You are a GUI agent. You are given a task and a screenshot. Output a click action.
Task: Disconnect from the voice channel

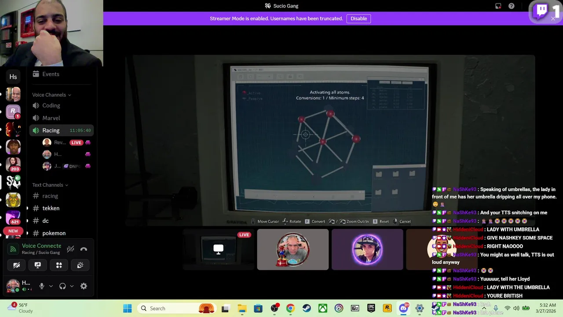pos(84,249)
